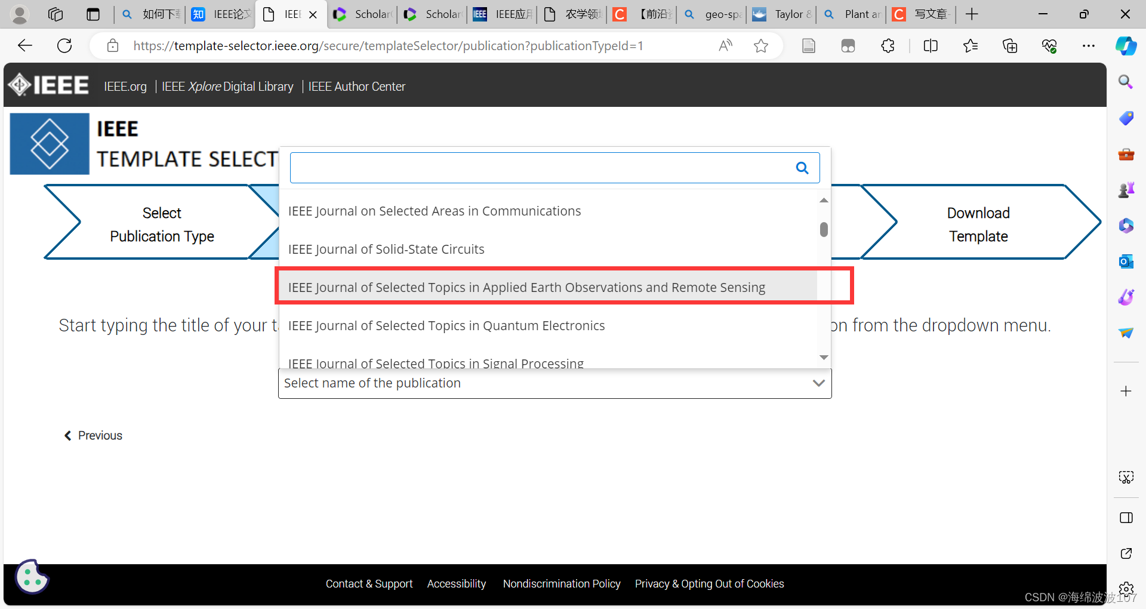Image resolution: width=1146 pixels, height=609 pixels.
Task: Open the Microsoft 365 sidebar icon
Action: tap(1126, 226)
